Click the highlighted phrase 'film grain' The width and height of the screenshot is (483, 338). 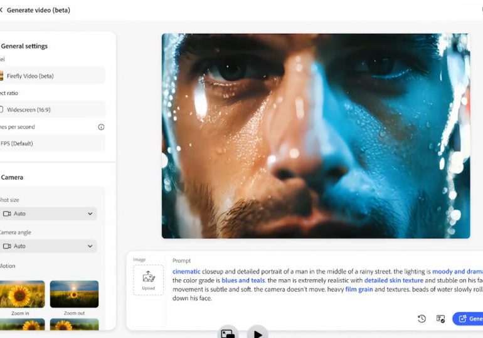click(359, 289)
